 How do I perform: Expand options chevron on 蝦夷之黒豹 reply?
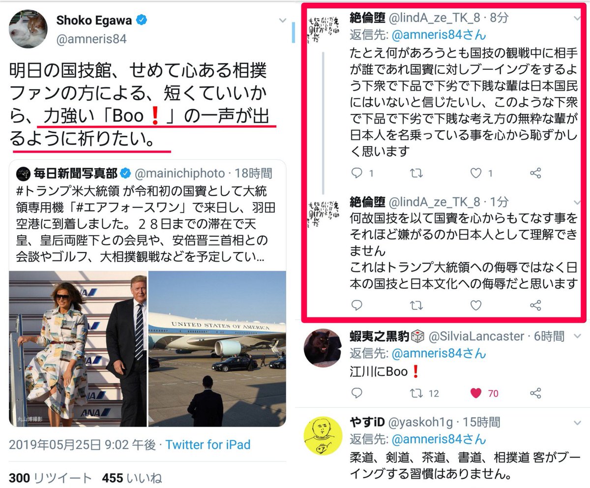click(577, 335)
